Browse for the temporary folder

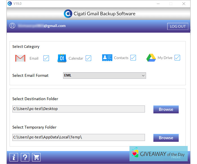tap(166, 138)
